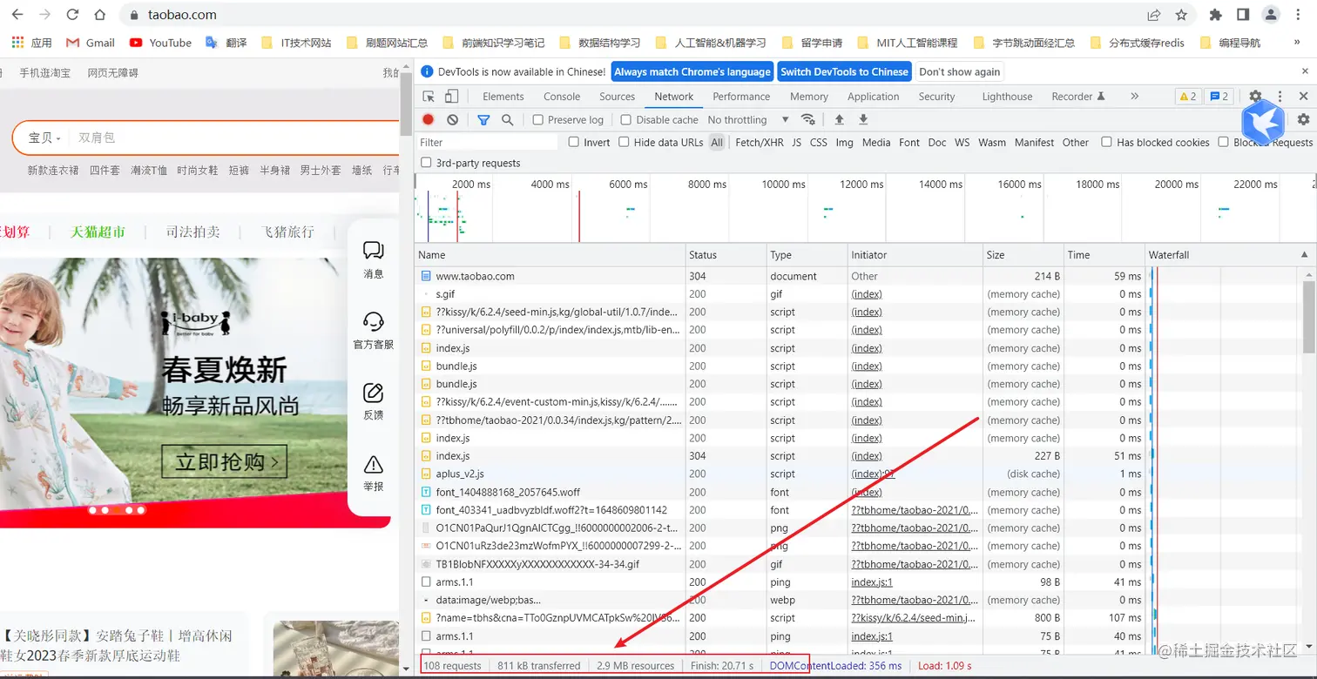Open Network panel settings gear
The height and width of the screenshot is (679, 1317).
tap(1303, 119)
